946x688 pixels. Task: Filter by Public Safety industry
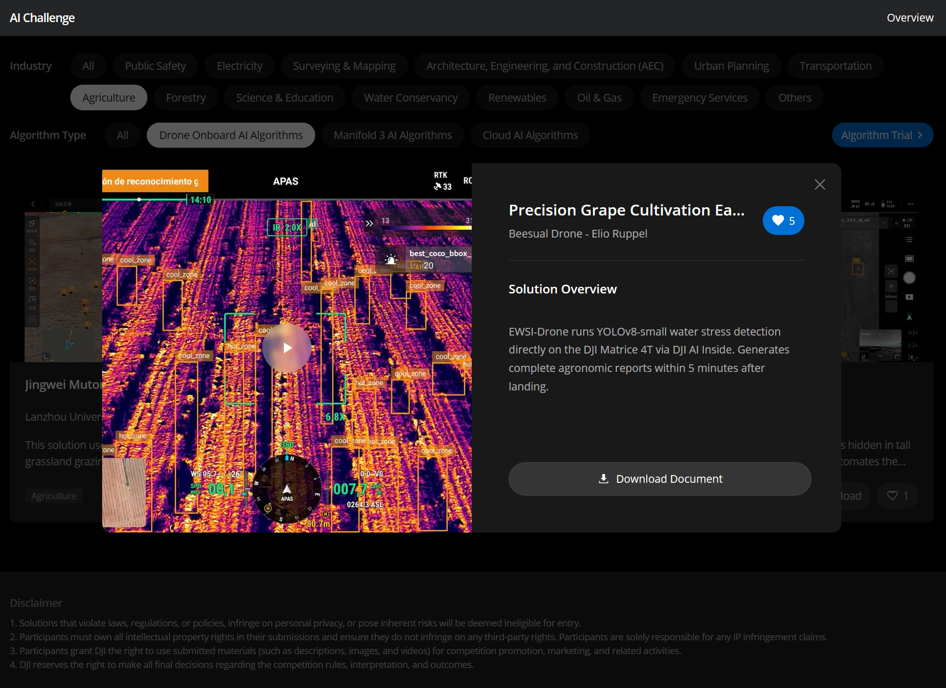pyautogui.click(x=156, y=66)
